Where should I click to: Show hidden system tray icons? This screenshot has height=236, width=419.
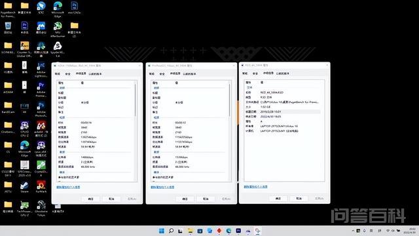coord(353,231)
